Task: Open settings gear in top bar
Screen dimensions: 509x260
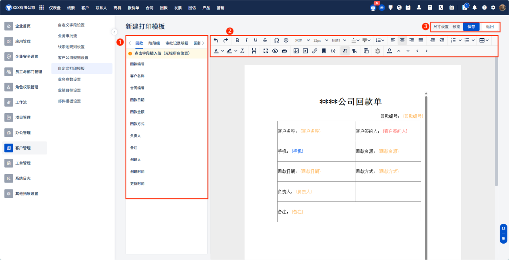Action: click(x=493, y=8)
